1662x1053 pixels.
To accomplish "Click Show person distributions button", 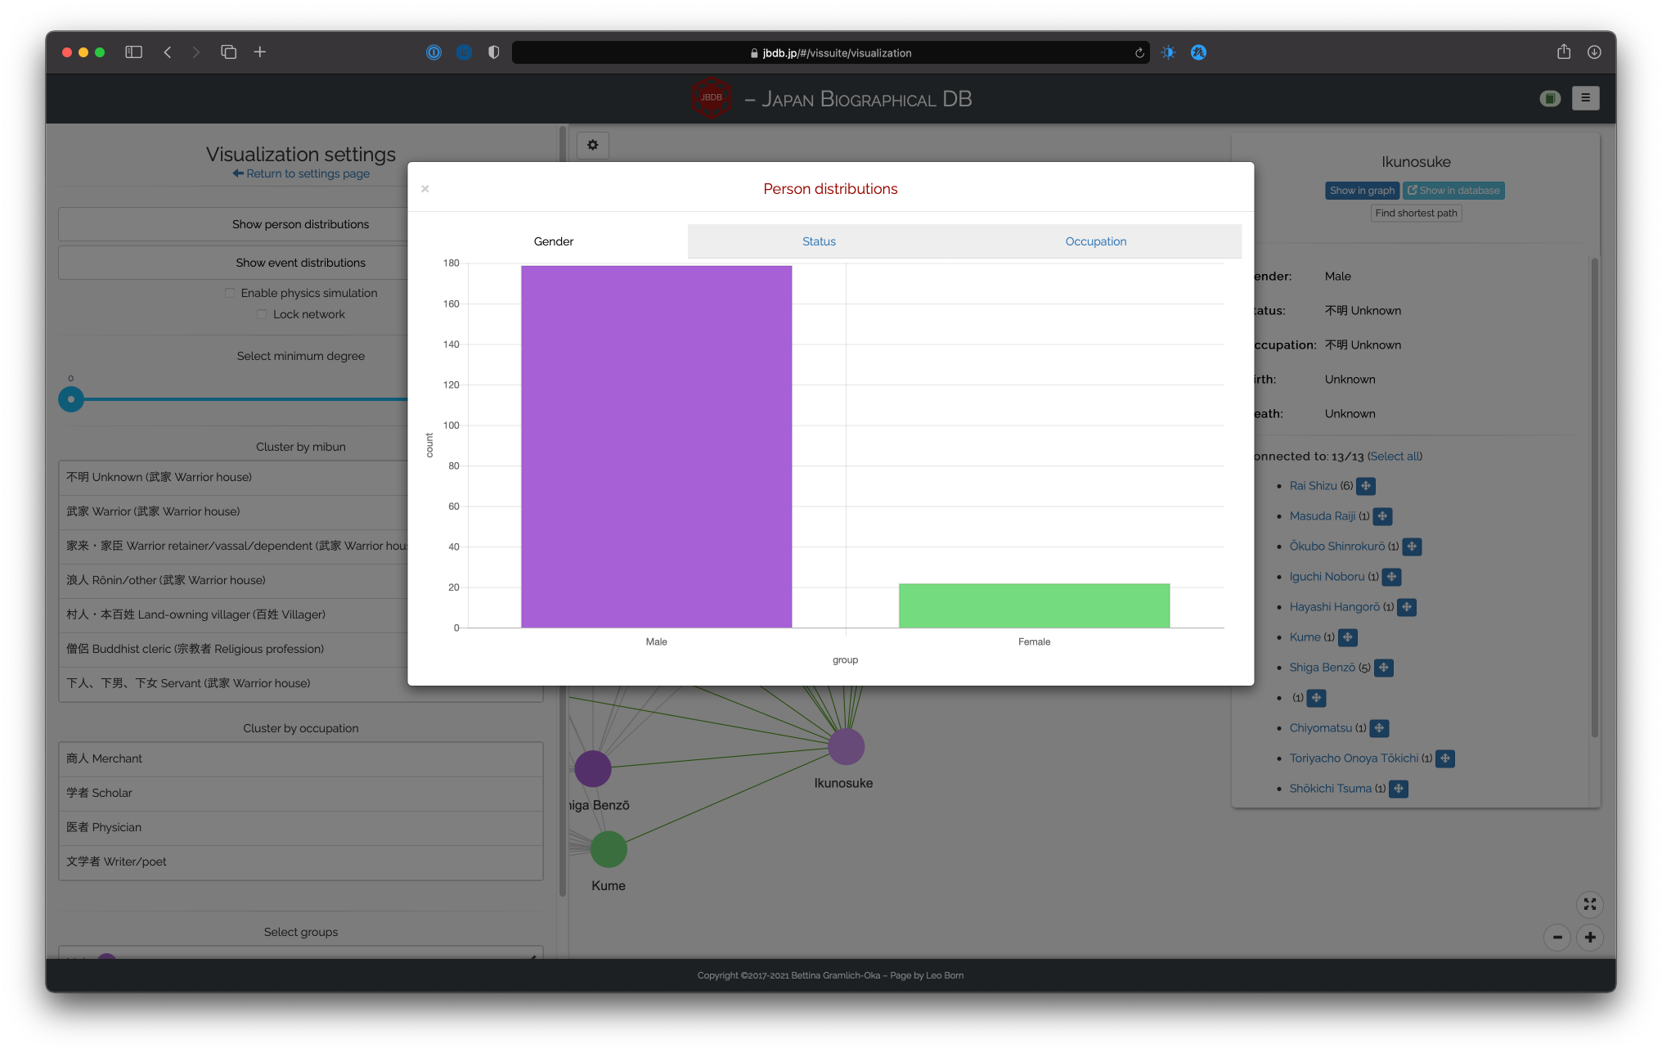I will pyautogui.click(x=300, y=224).
